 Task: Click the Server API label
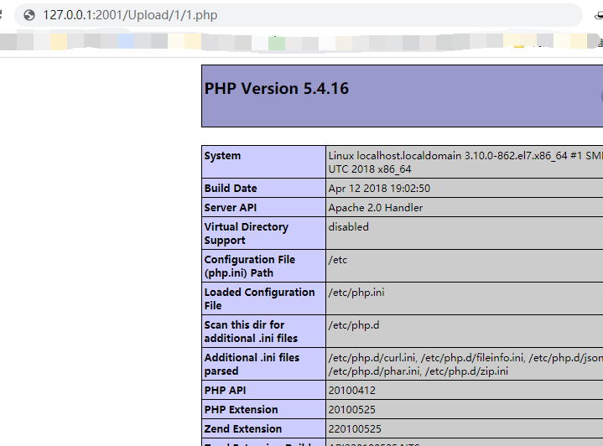click(231, 208)
